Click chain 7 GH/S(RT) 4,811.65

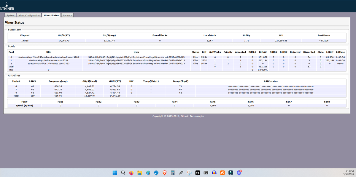[x=115, y=90]
